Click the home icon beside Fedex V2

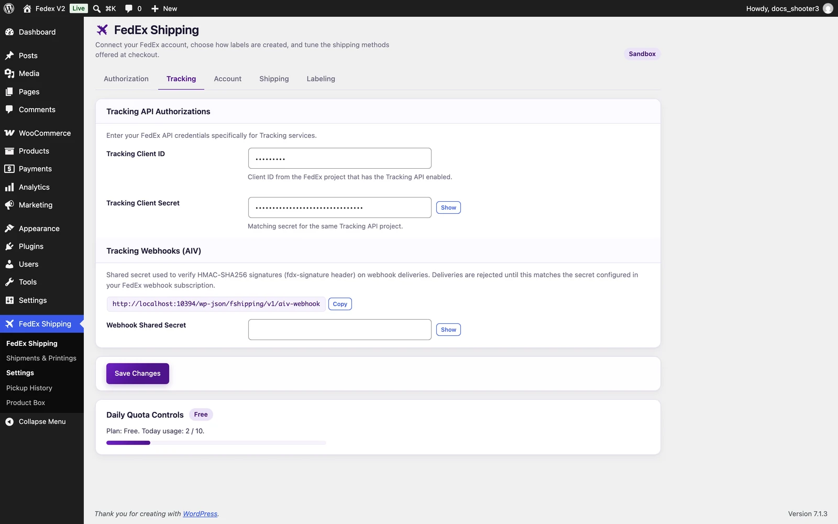27,8
